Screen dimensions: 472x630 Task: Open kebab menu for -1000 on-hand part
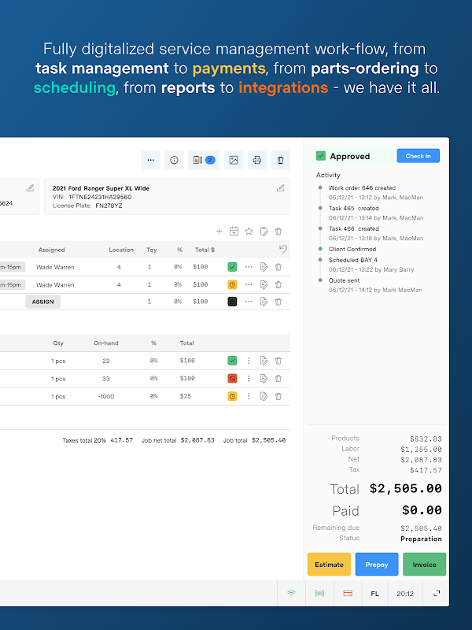coord(249,396)
